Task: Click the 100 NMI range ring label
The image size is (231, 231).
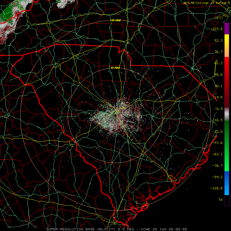Action: click(x=115, y=20)
